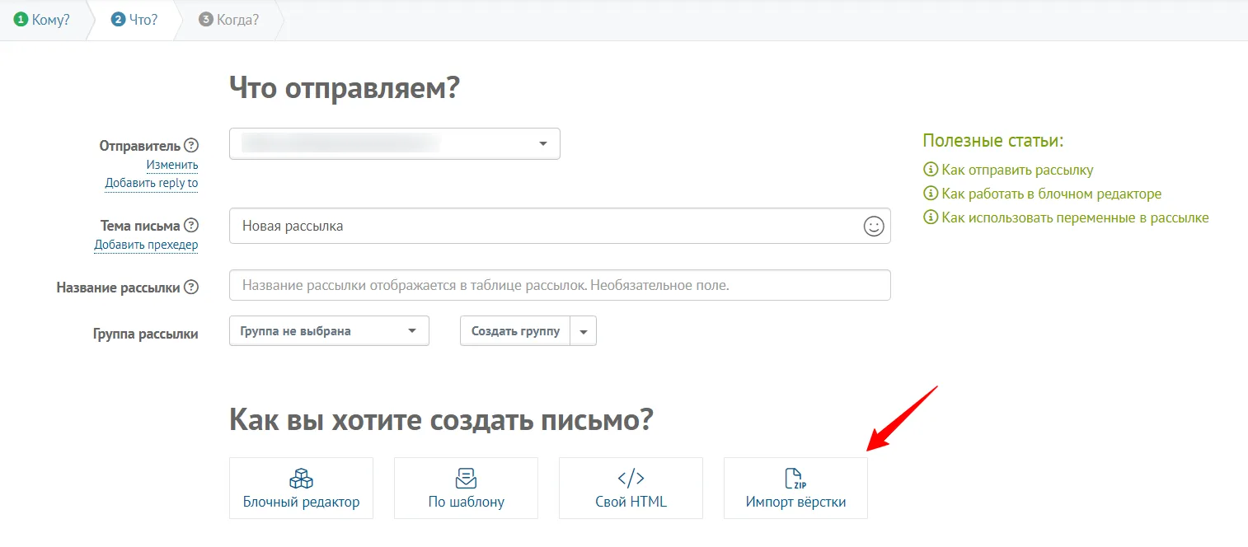Click Добавить reply to link
Screen dimensions: 1248x547
click(152, 183)
